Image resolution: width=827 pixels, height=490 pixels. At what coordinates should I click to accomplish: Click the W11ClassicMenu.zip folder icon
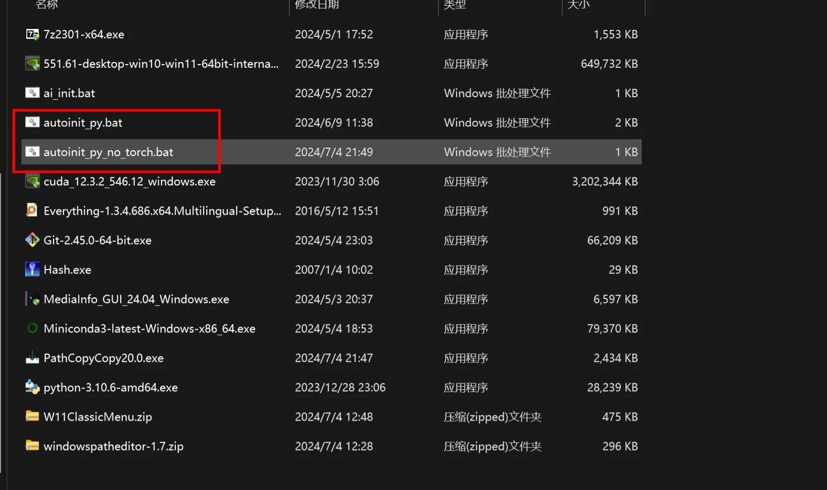[33, 417]
